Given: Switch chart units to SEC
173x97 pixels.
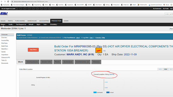Looking at the screenshot, I should tap(171, 69).
